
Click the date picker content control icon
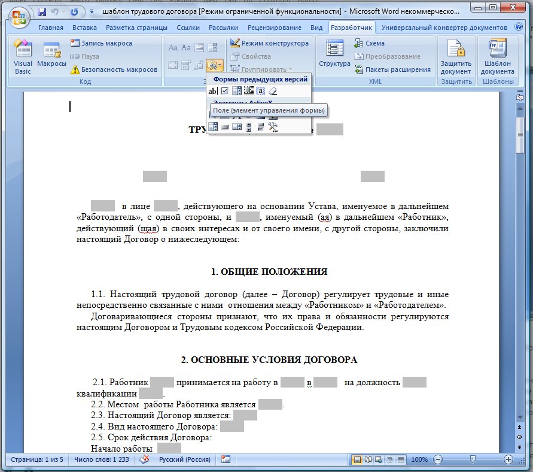[185, 65]
